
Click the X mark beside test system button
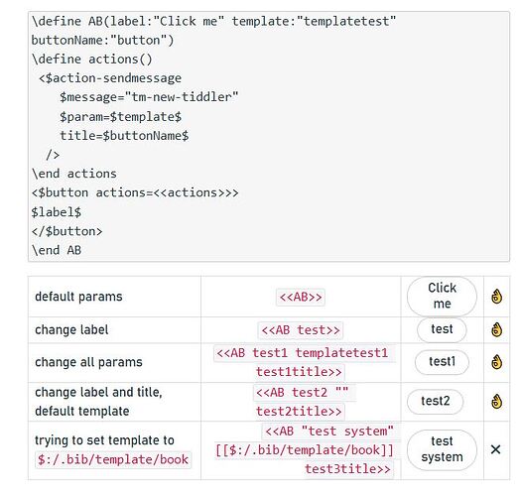[x=495, y=449]
